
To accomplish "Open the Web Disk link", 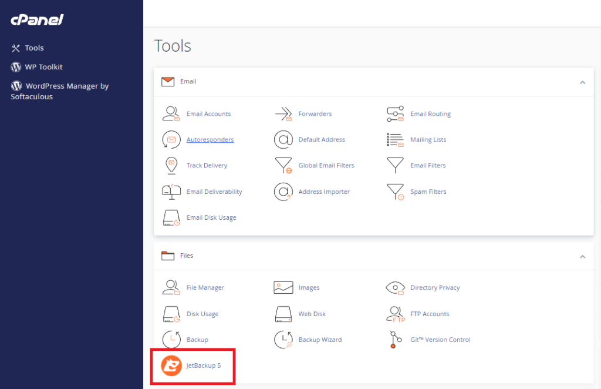I will coord(312,314).
